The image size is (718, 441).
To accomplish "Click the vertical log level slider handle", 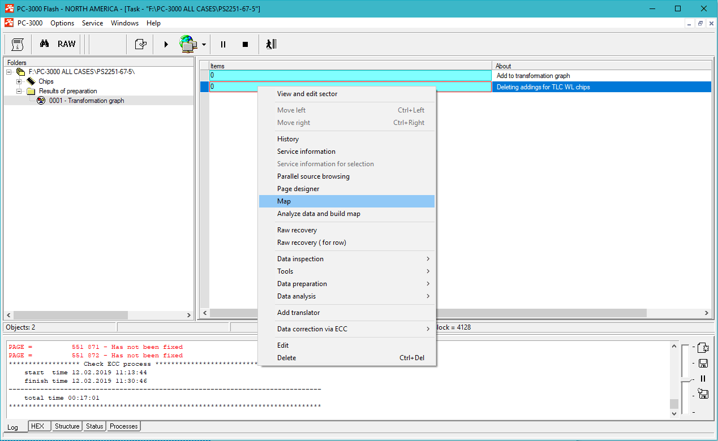I will click(685, 379).
